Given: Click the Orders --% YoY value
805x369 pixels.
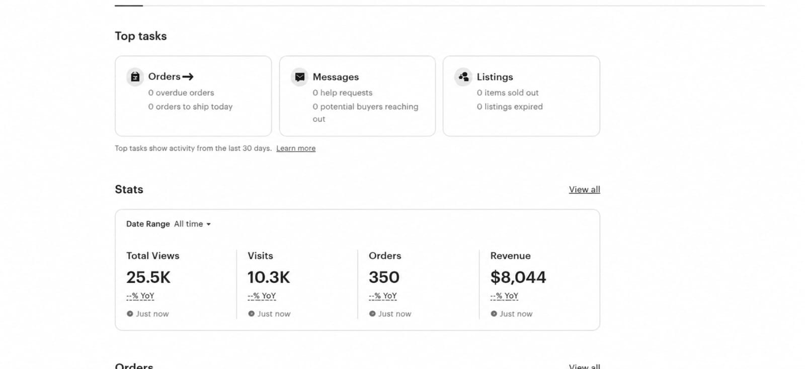Looking at the screenshot, I should click(383, 296).
